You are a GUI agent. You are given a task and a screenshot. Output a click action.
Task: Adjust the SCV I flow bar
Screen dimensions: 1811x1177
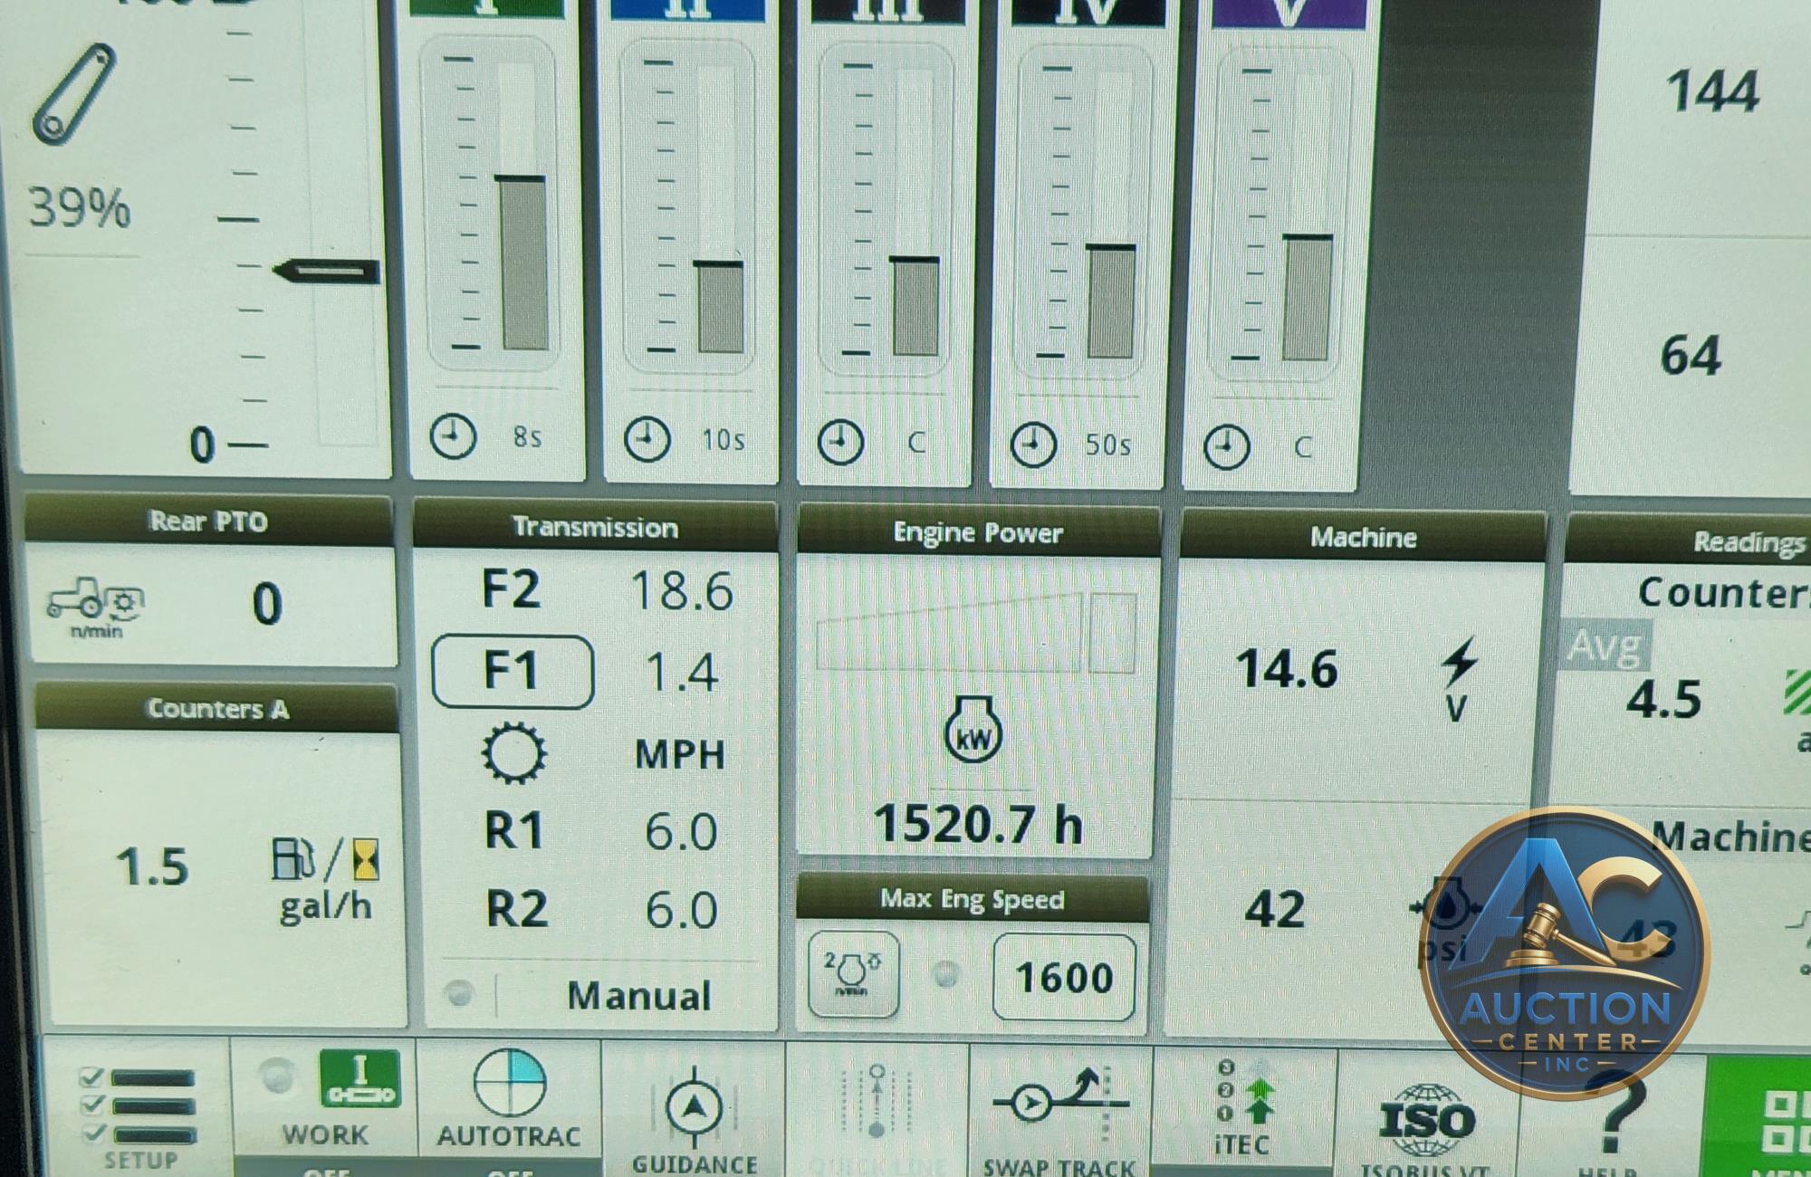522,263
